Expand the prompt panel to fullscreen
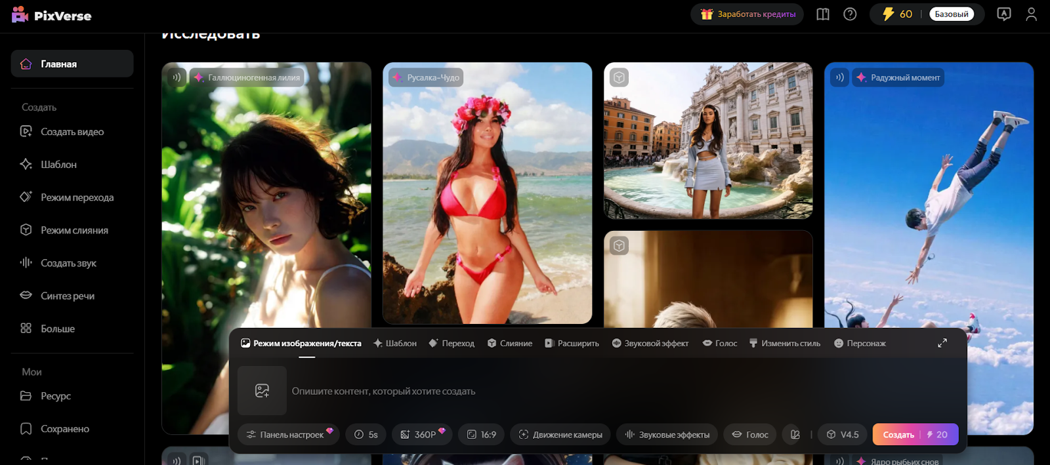Screen dimensions: 1050x465 coord(942,343)
